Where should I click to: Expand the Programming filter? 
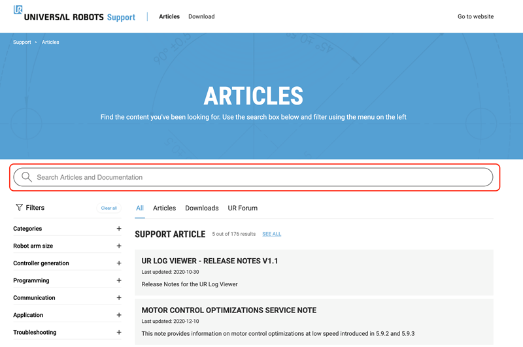(x=119, y=280)
